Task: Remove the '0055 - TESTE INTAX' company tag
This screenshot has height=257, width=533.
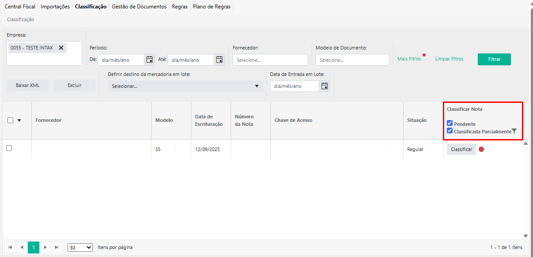Action: point(61,48)
